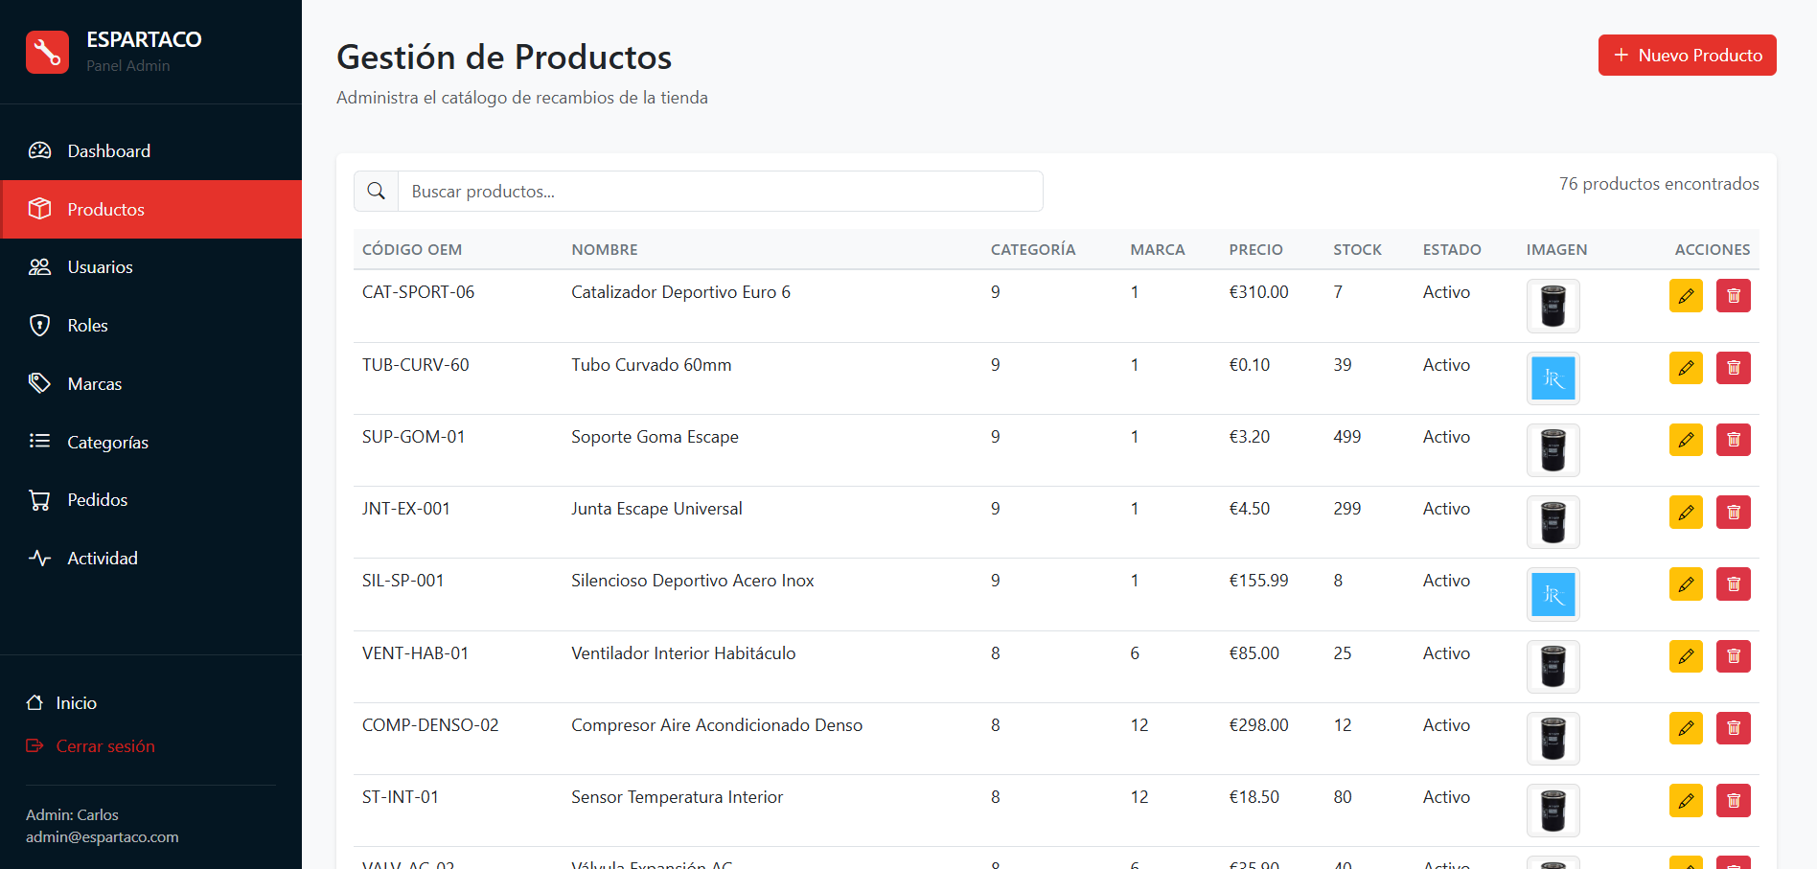
Task: Click the '76 productos encontrados' count
Action: click(1659, 184)
